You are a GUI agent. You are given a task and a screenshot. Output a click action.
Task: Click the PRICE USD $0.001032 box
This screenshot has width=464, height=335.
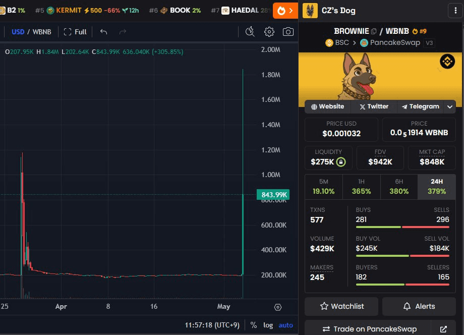click(341, 130)
